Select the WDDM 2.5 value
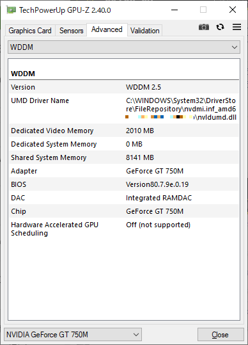The image size is (248, 345). tap(143, 87)
